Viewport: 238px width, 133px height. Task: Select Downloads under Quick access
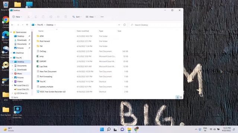(22, 40)
